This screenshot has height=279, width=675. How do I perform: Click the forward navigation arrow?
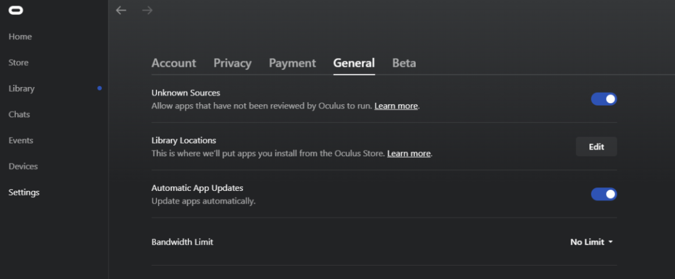coord(147,10)
